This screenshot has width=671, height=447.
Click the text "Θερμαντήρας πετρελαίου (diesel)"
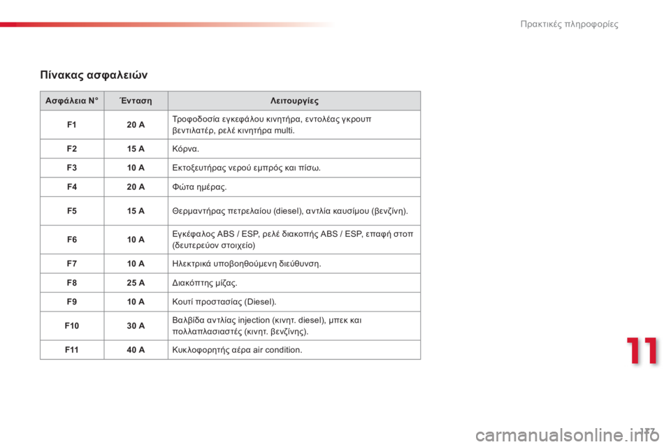coord(236,211)
